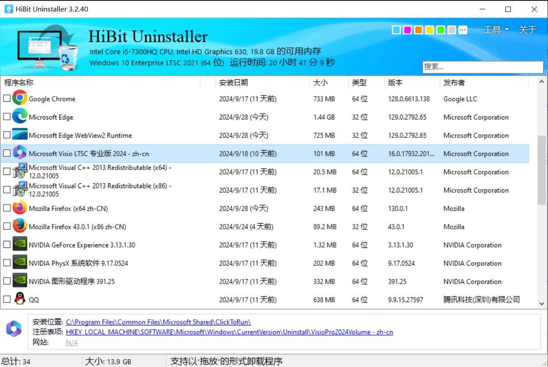Click the Microsoft Visio LTSC row icon
This screenshot has width=548, height=367.
pos(20,153)
